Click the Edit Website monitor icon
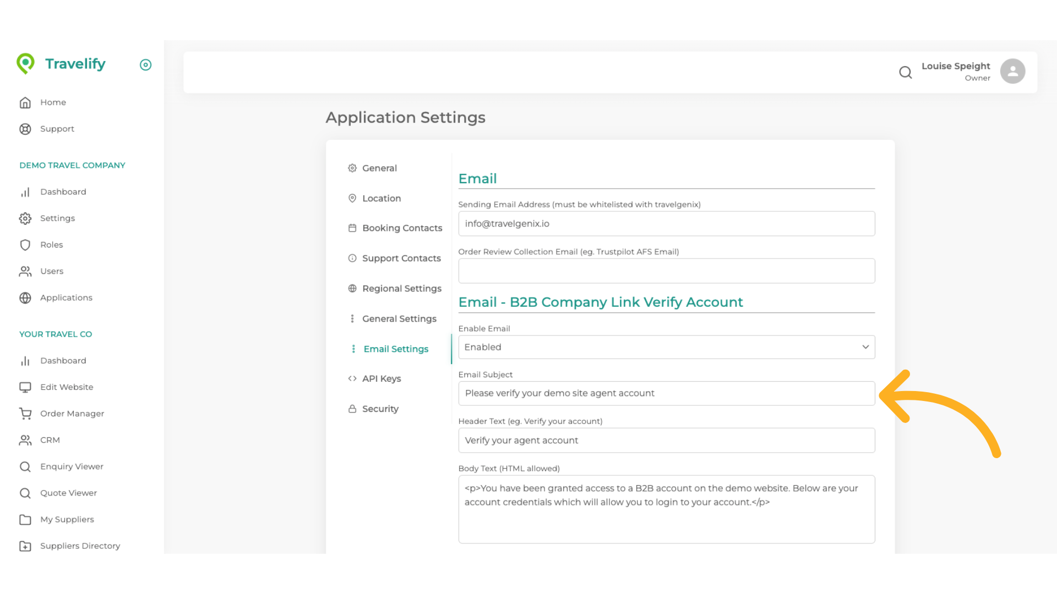This screenshot has width=1057, height=594. [25, 387]
